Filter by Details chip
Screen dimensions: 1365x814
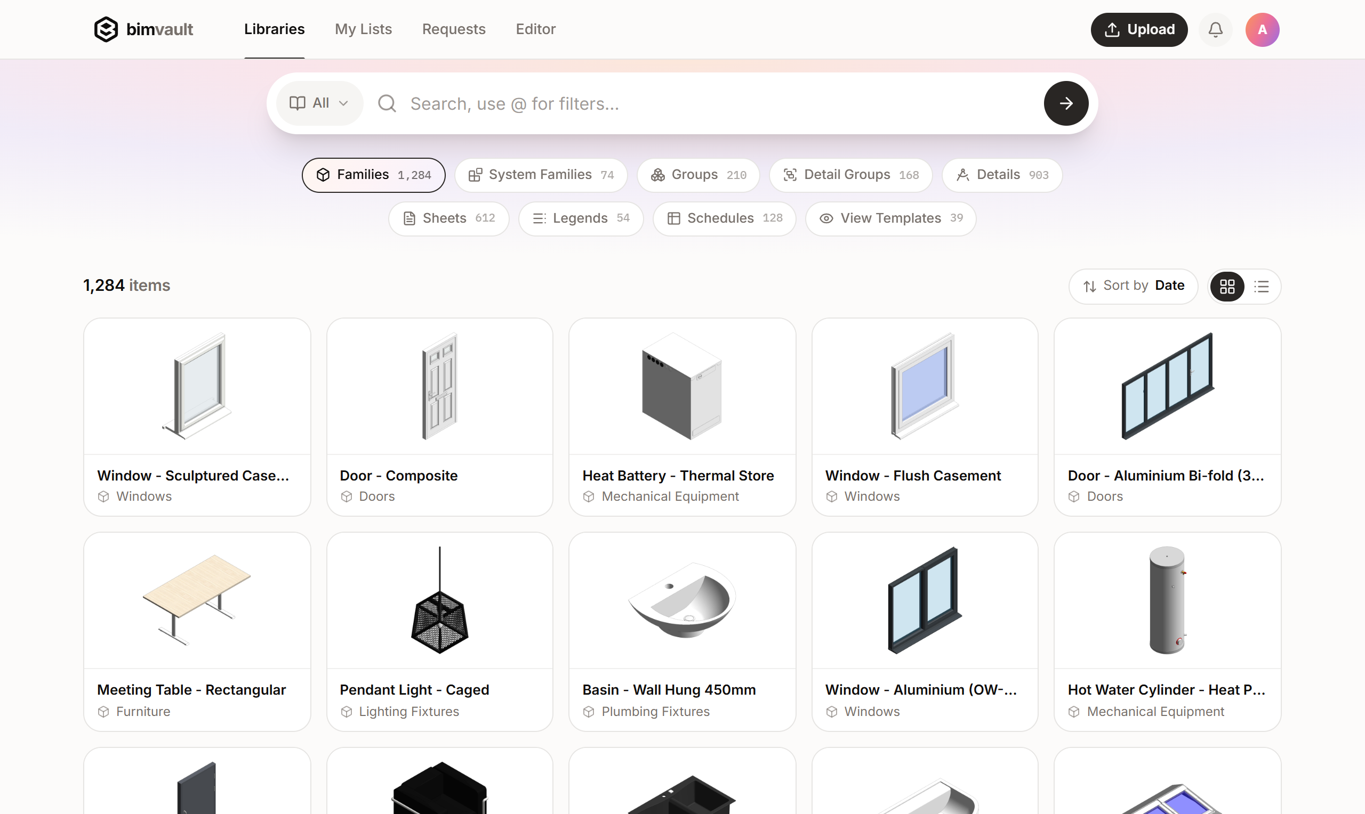pyautogui.click(x=1002, y=175)
